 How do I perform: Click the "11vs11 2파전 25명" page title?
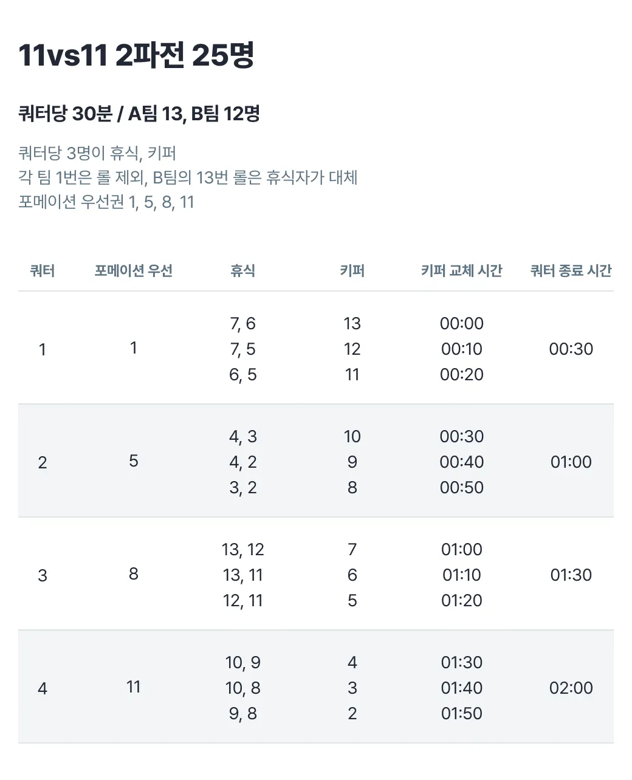[136, 55]
